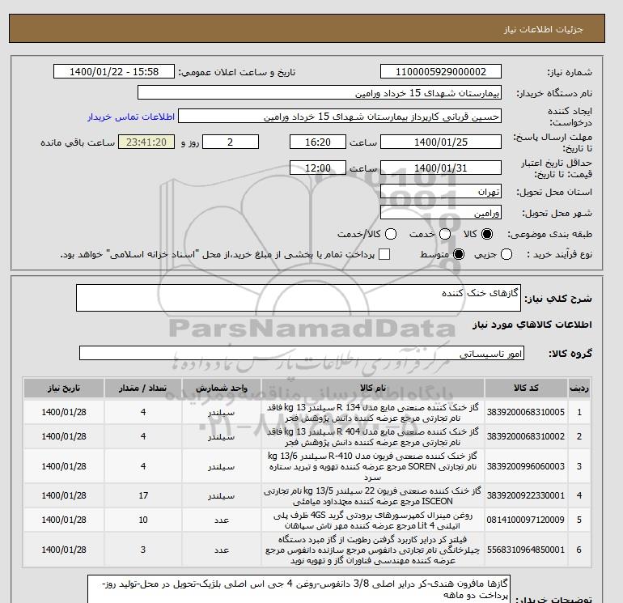This screenshot has width=623, height=603.
Task: Click the remaining days field showing 2
Action: [x=231, y=142]
